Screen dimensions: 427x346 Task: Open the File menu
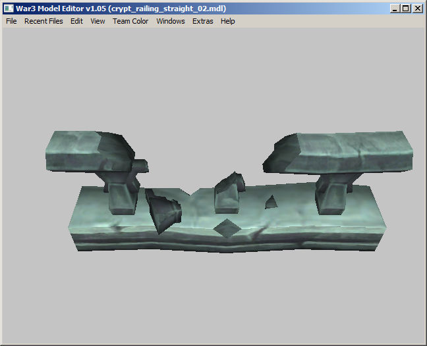tap(11, 21)
